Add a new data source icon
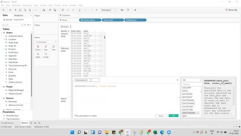241x136 pixels. pyautogui.click(x=25, y=10)
